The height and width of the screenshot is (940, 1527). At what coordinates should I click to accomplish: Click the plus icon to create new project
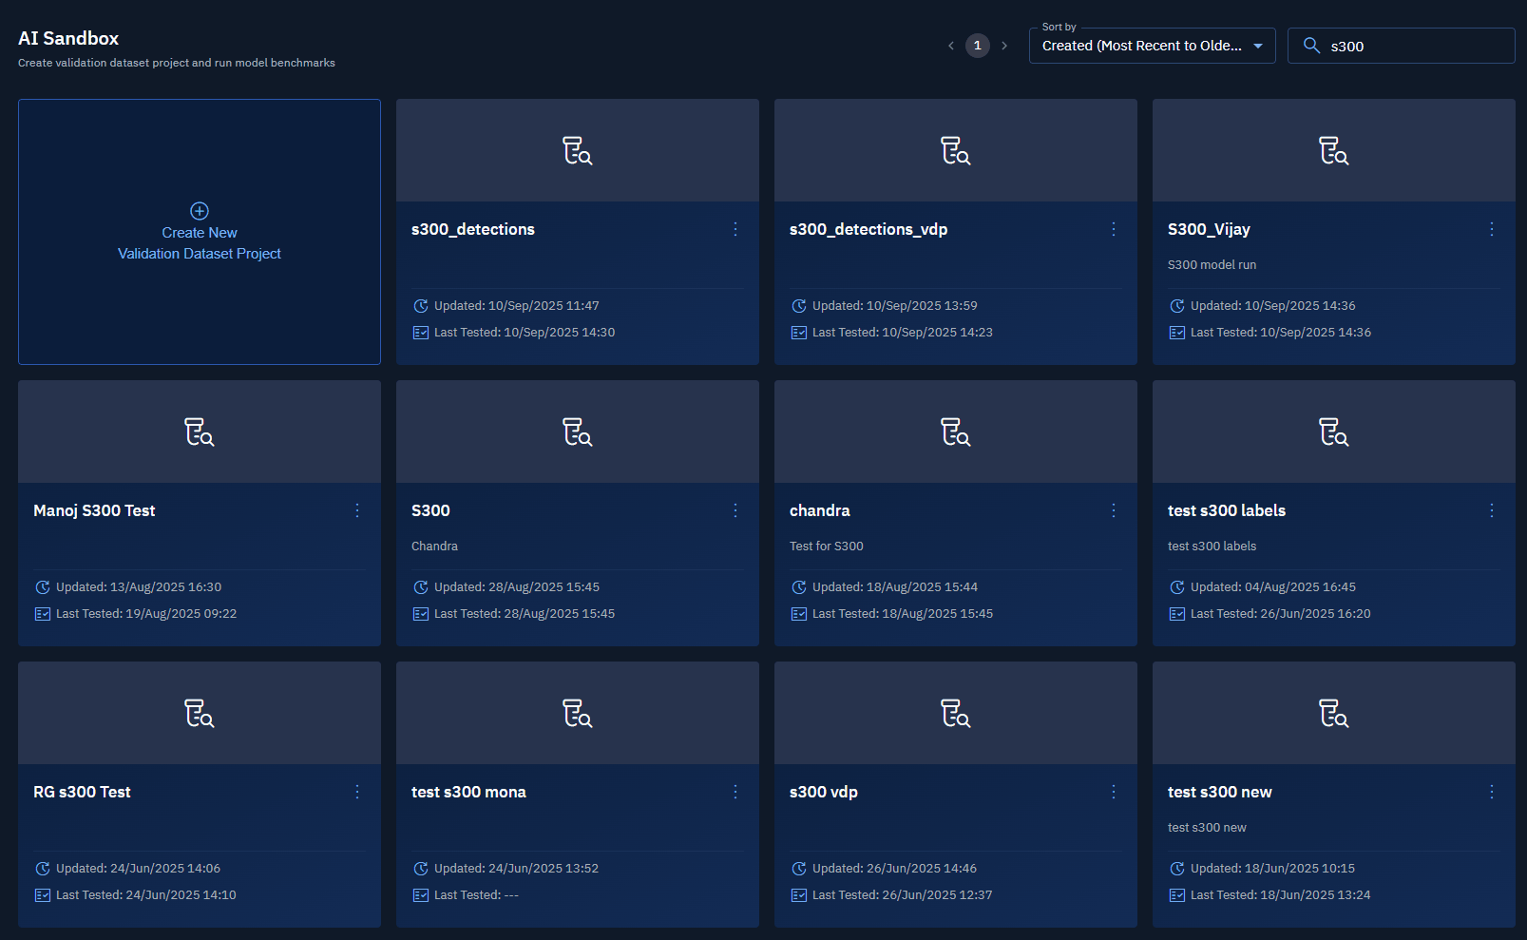pos(200,211)
